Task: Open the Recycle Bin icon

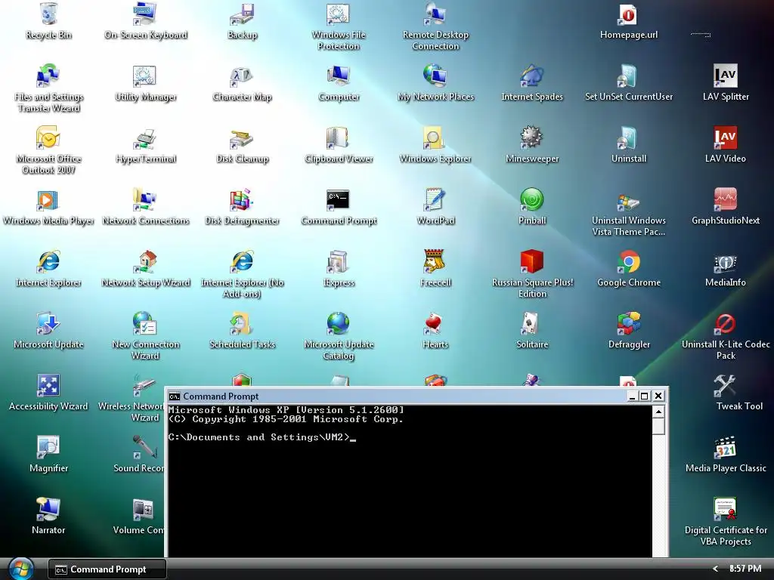Action: (x=48, y=14)
